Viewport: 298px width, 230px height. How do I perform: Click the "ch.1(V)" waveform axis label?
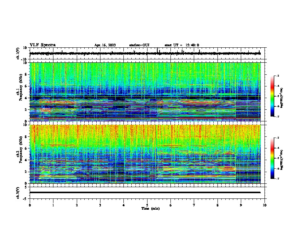coord(18,53)
